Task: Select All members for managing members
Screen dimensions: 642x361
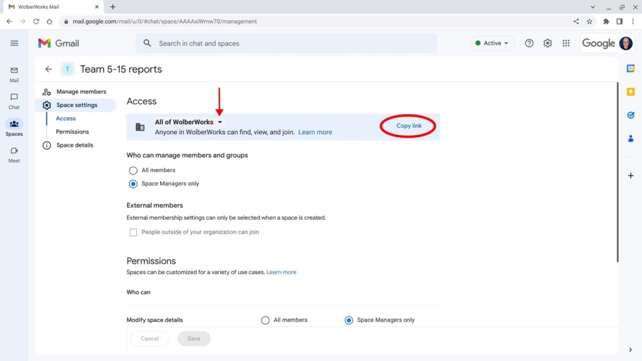Action: (x=133, y=170)
